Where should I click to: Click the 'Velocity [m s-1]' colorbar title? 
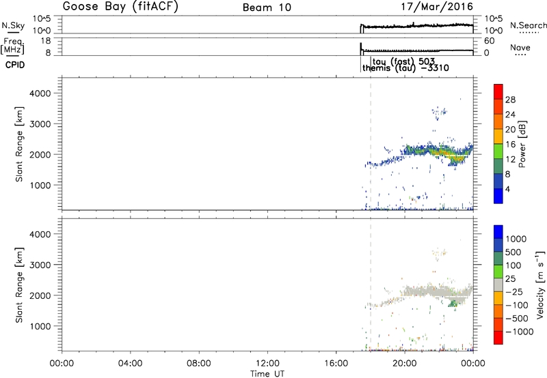tap(540, 285)
